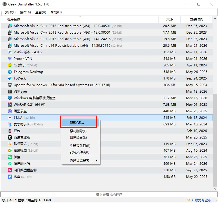Click the 343 MB size of Proton VPN
This screenshot has height=203, width=218.
pos(169,59)
